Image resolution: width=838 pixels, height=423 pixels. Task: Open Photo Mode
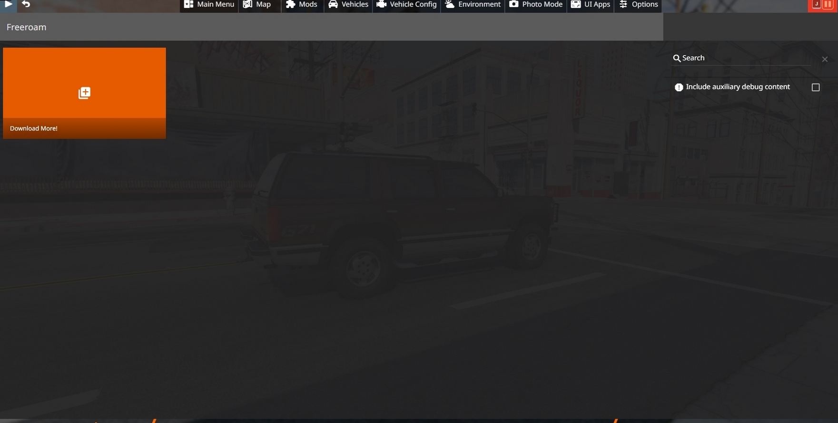(x=536, y=5)
